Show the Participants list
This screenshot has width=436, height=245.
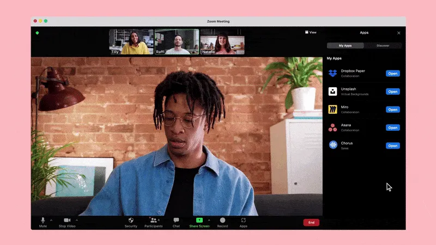pyautogui.click(x=153, y=220)
